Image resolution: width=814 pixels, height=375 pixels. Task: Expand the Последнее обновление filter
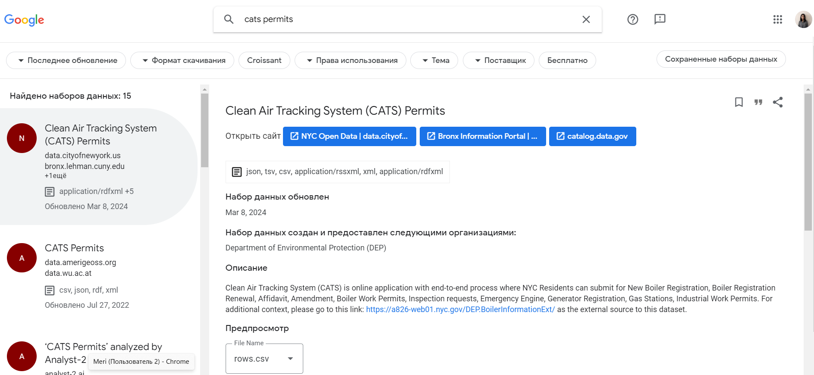[x=66, y=60]
